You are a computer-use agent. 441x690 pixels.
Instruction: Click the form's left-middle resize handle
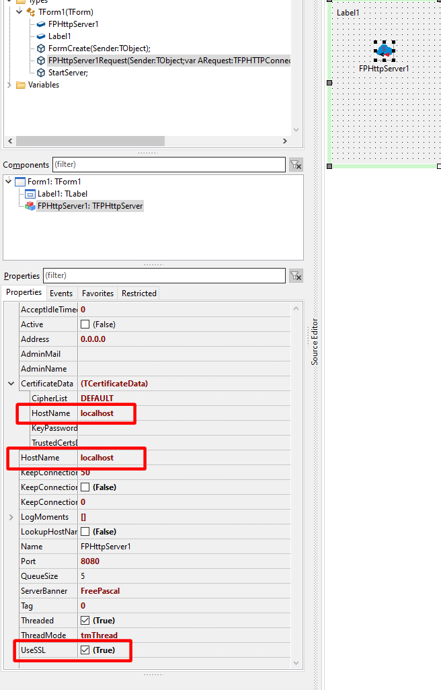pyautogui.click(x=329, y=83)
